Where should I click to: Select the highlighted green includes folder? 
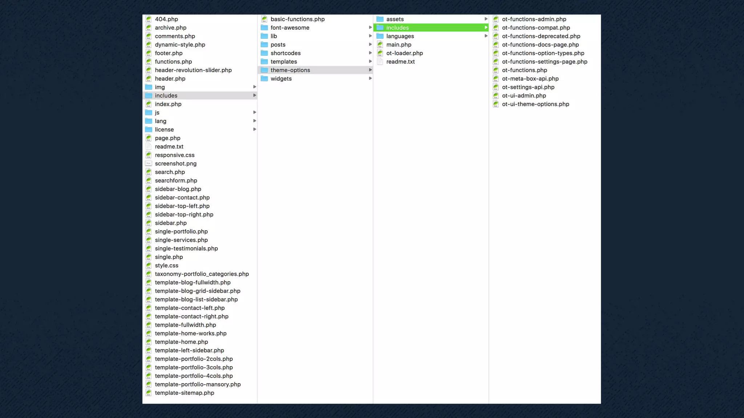pos(397,28)
